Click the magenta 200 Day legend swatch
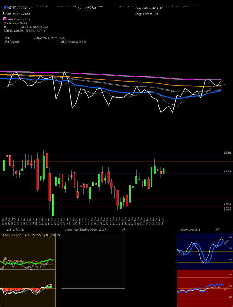This screenshot has width=233, height=307. pos(5,19)
